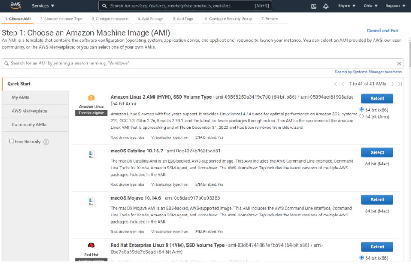The height and width of the screenshot is (270, 411).
Task: Click the Cancel and Exit link
Action: click(383, 31)
